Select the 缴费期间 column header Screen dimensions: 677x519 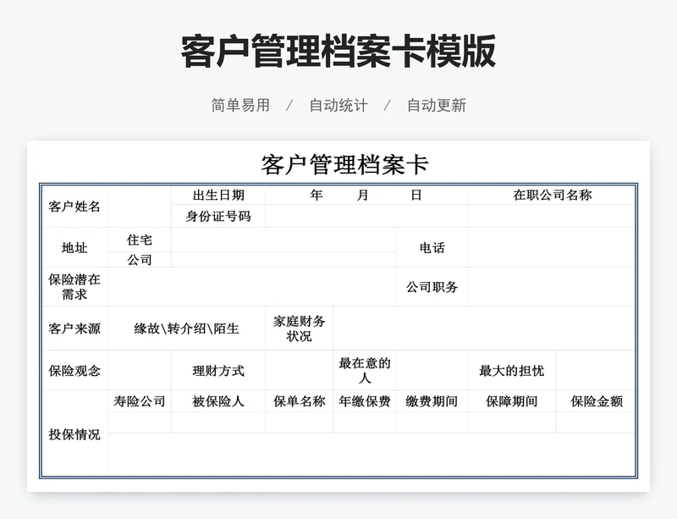pos(432,401)
